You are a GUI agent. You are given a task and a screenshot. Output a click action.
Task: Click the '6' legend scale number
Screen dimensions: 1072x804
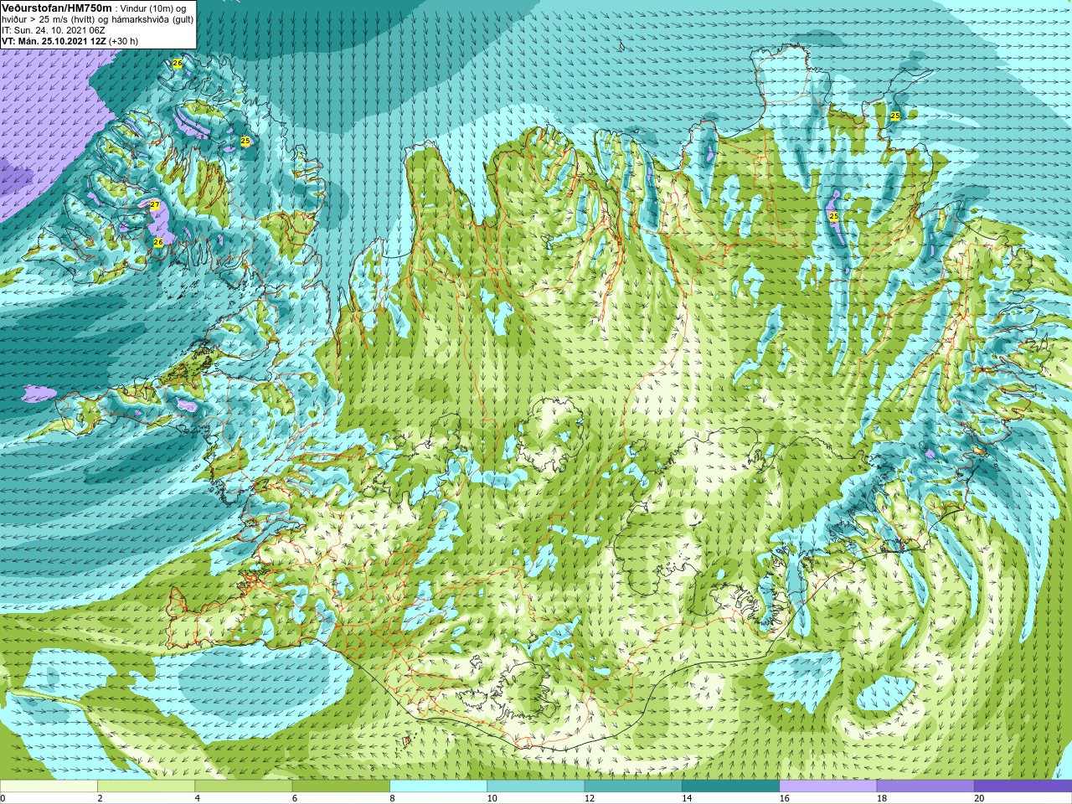click(x=295, y=798)
